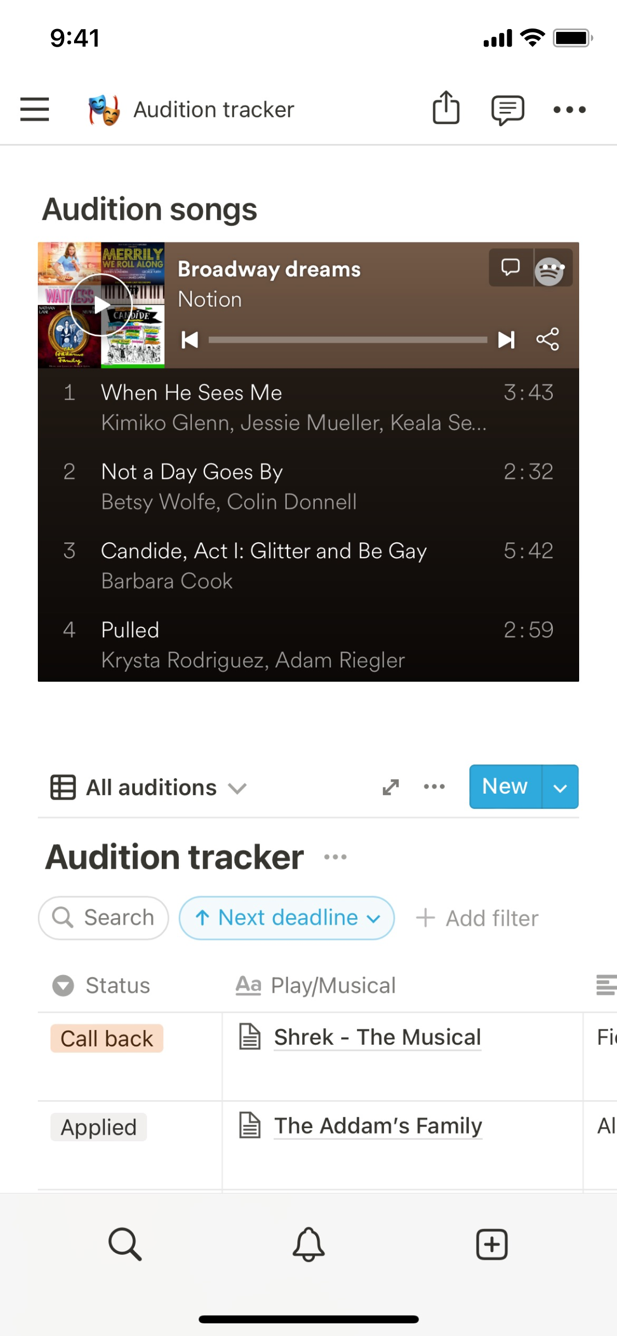This screenshot has height=1336, width=617.
Task: Open the Next deadline sort dropdown
Action: pyautogui.click(x=287, y=918)
